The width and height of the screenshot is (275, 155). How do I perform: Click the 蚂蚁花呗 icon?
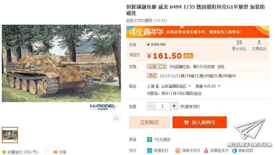[x=234, y=151]
